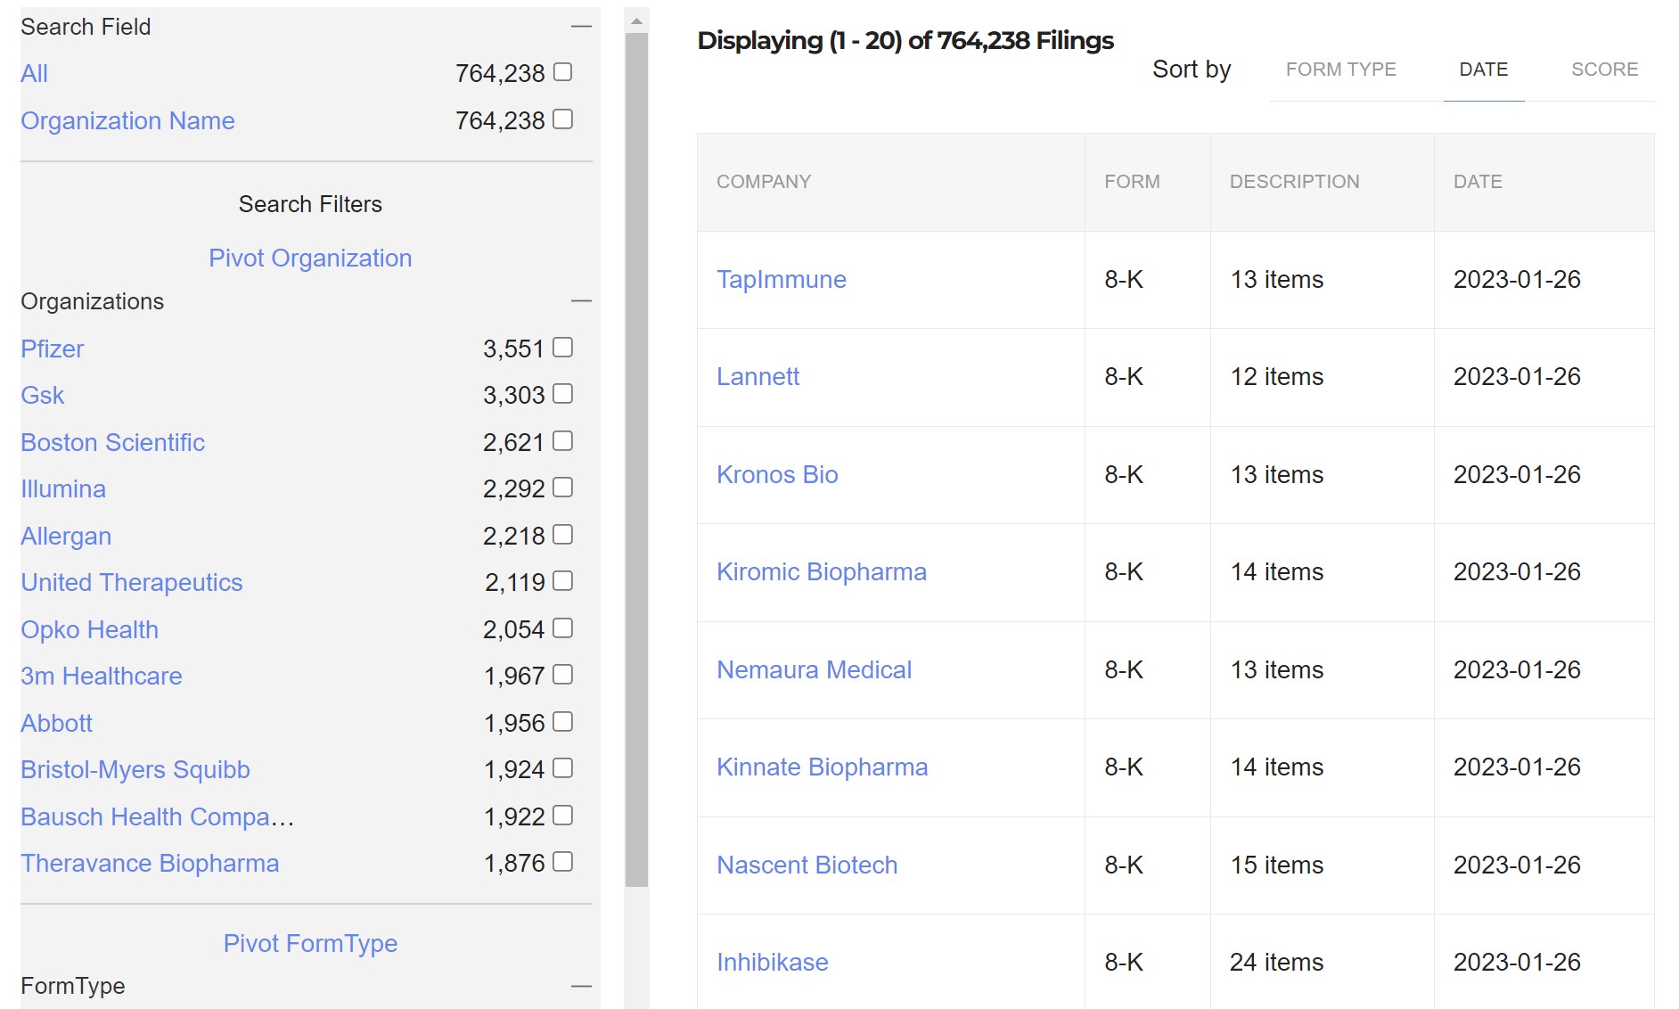This screenshot has height=1009, width=1679.
Task: Select the United Therapeutics checkbox
Action: (562, 580)
